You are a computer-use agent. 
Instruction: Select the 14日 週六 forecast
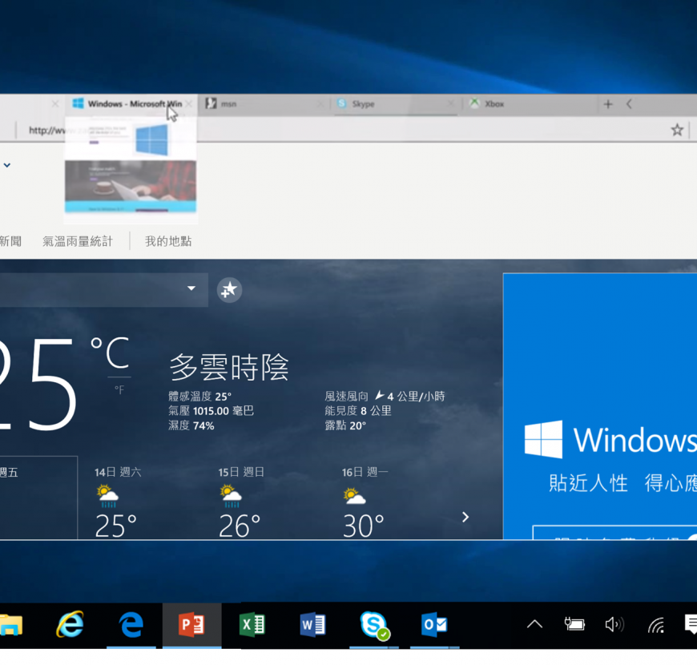pyautogui.click(x=119, y=502)
